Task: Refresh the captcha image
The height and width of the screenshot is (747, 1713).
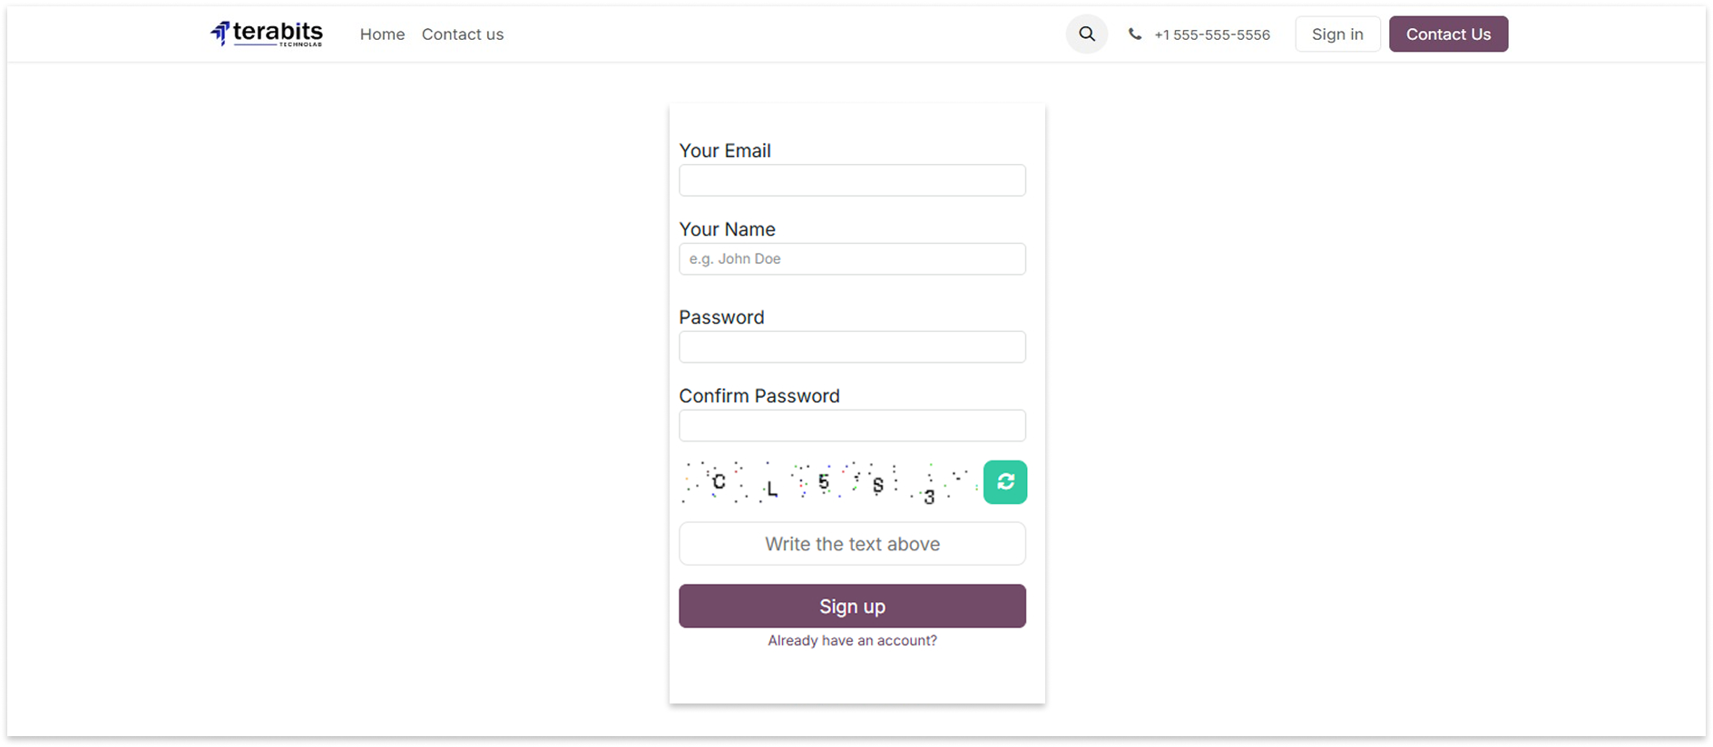Action: point(1005,482)
